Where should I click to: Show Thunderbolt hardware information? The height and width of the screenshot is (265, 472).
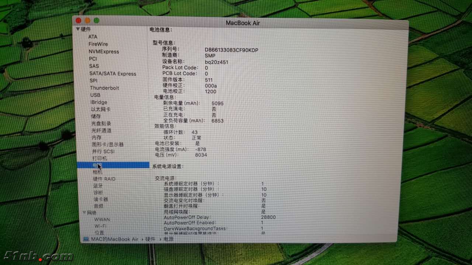pos(105,88)
